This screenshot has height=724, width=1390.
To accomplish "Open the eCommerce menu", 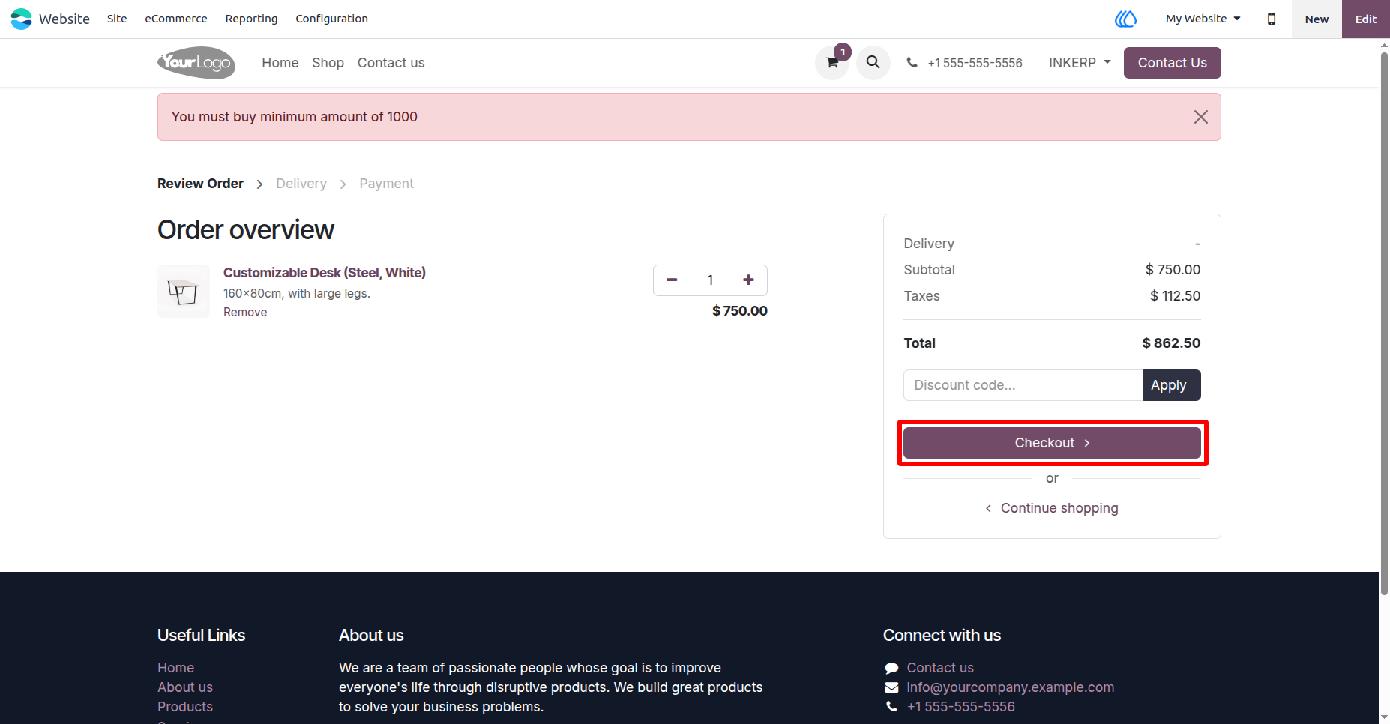I will (x=176, y=19).
